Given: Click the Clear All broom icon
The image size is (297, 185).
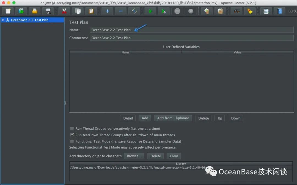Looking at the screenshot, I should (250, 11).
